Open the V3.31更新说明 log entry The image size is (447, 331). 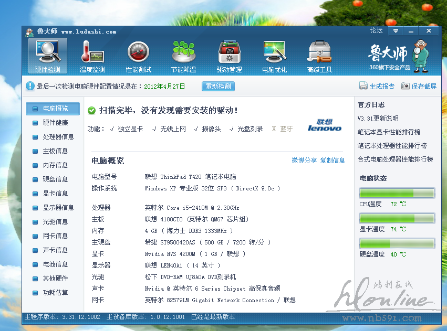(x=378, y=119)
